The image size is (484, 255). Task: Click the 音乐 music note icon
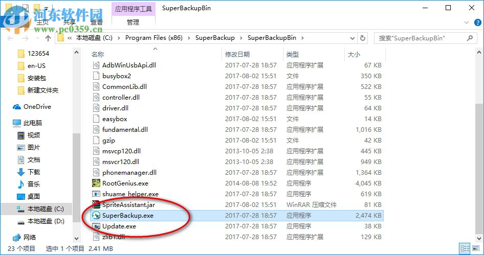point(20,184)
